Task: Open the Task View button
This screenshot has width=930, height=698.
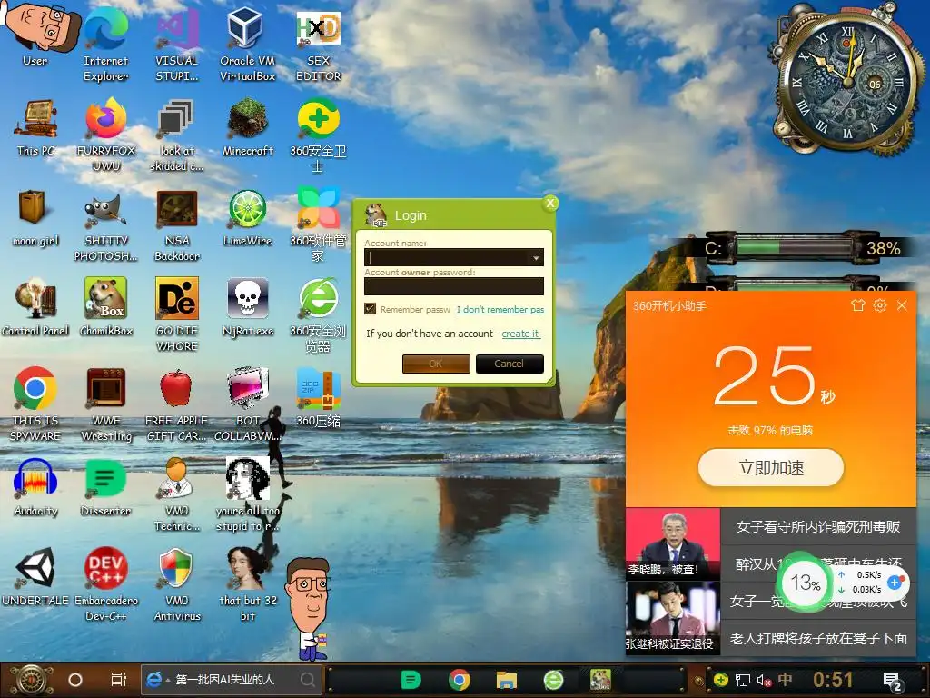Action: pos(119,680)
